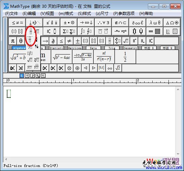The width and height of the screenshot is (184, 171).
Task: Insert curly braces template from the small bar
Action: pos(101,41)
